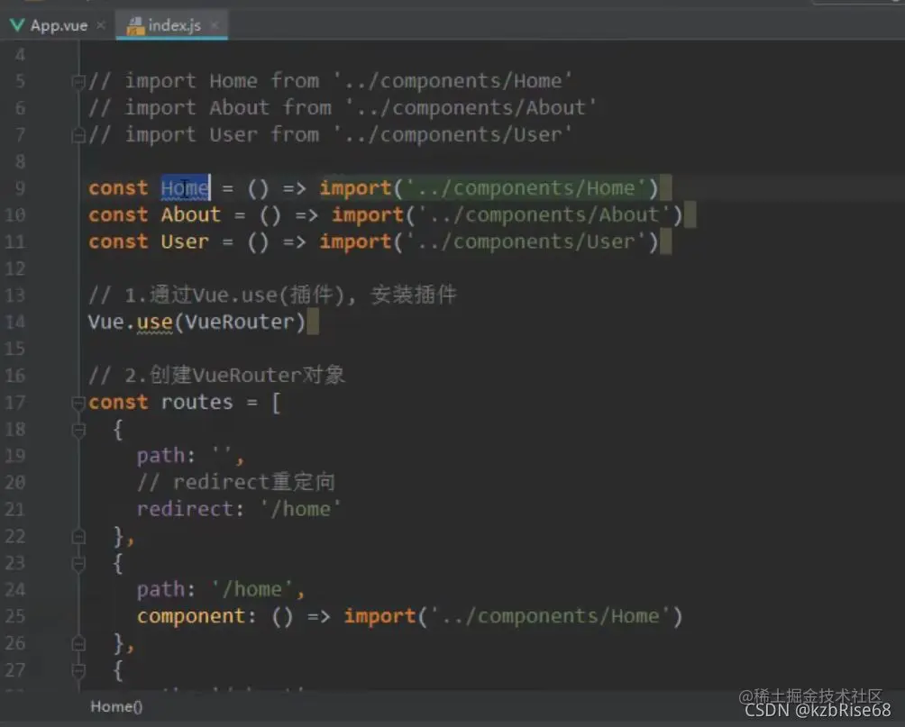Collapse the routes array at line 17
Image resolution: width=905 pixels, height=727 pixels.
[78, 403]
